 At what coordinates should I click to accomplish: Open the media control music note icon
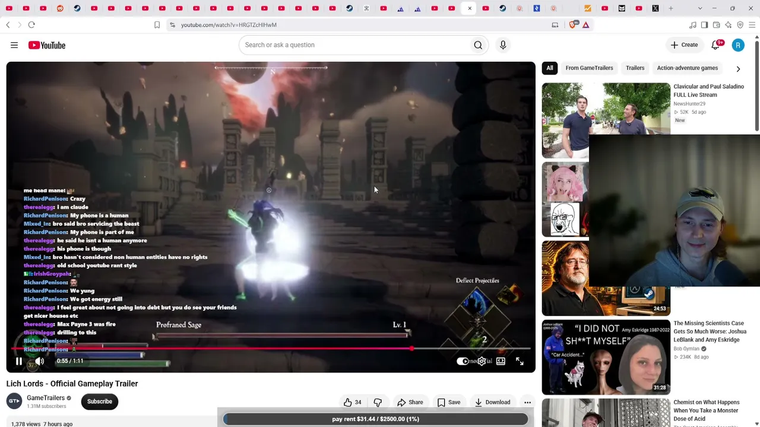693,25
